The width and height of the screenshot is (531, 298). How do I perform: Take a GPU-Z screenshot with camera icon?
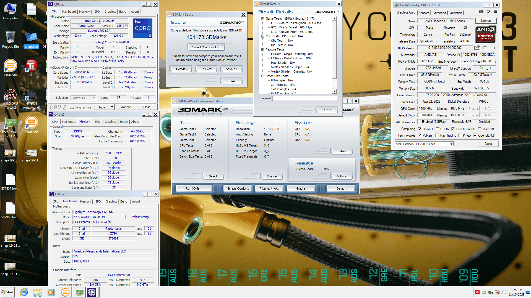481,12
